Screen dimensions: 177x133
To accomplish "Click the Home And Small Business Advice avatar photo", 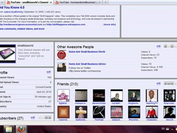I will click(62, 67).
